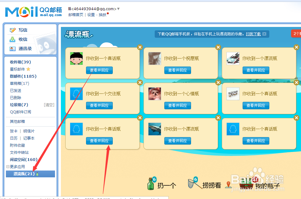Close the 心情瓶 card
The image size is (301, 199).
click(218, 82)
